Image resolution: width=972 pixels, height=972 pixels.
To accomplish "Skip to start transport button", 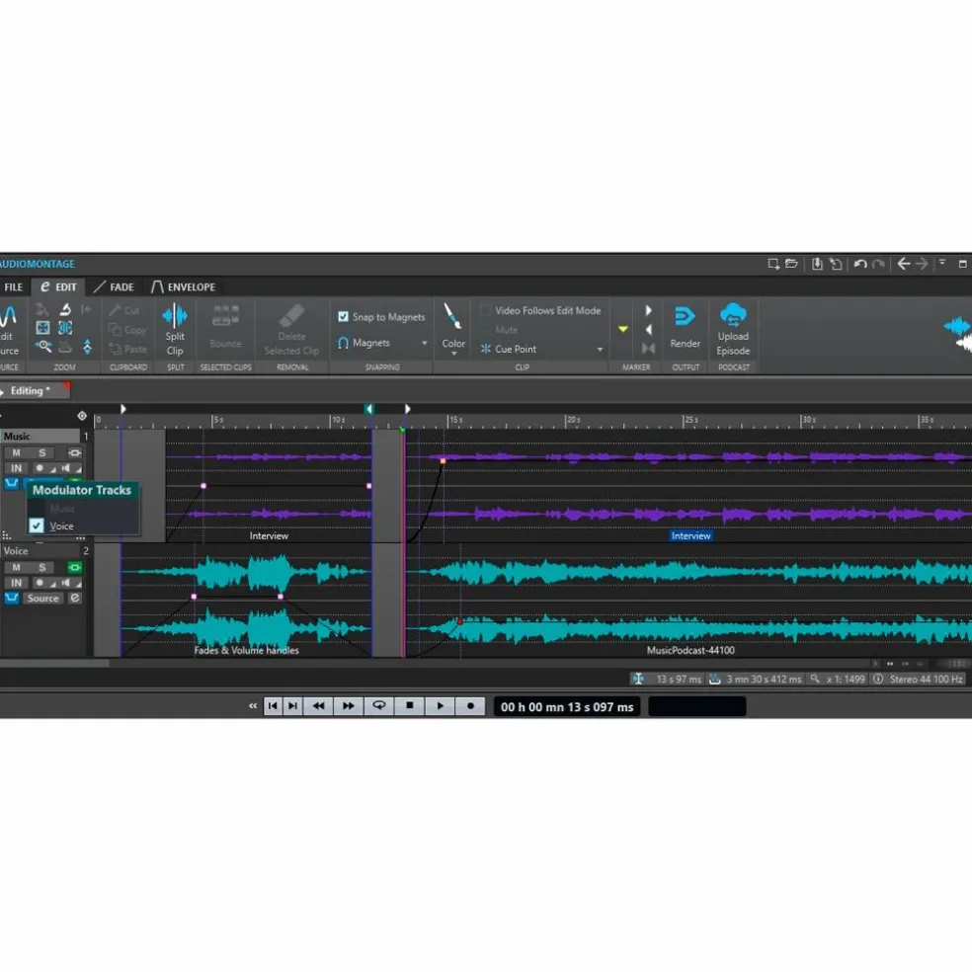I will 273,706.
